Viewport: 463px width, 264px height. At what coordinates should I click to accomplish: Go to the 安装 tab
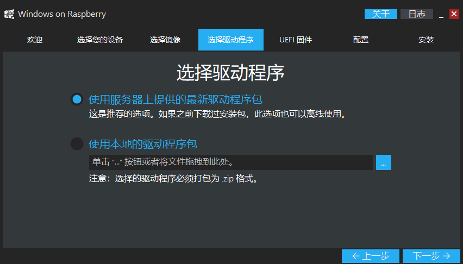tap(426, 40)
